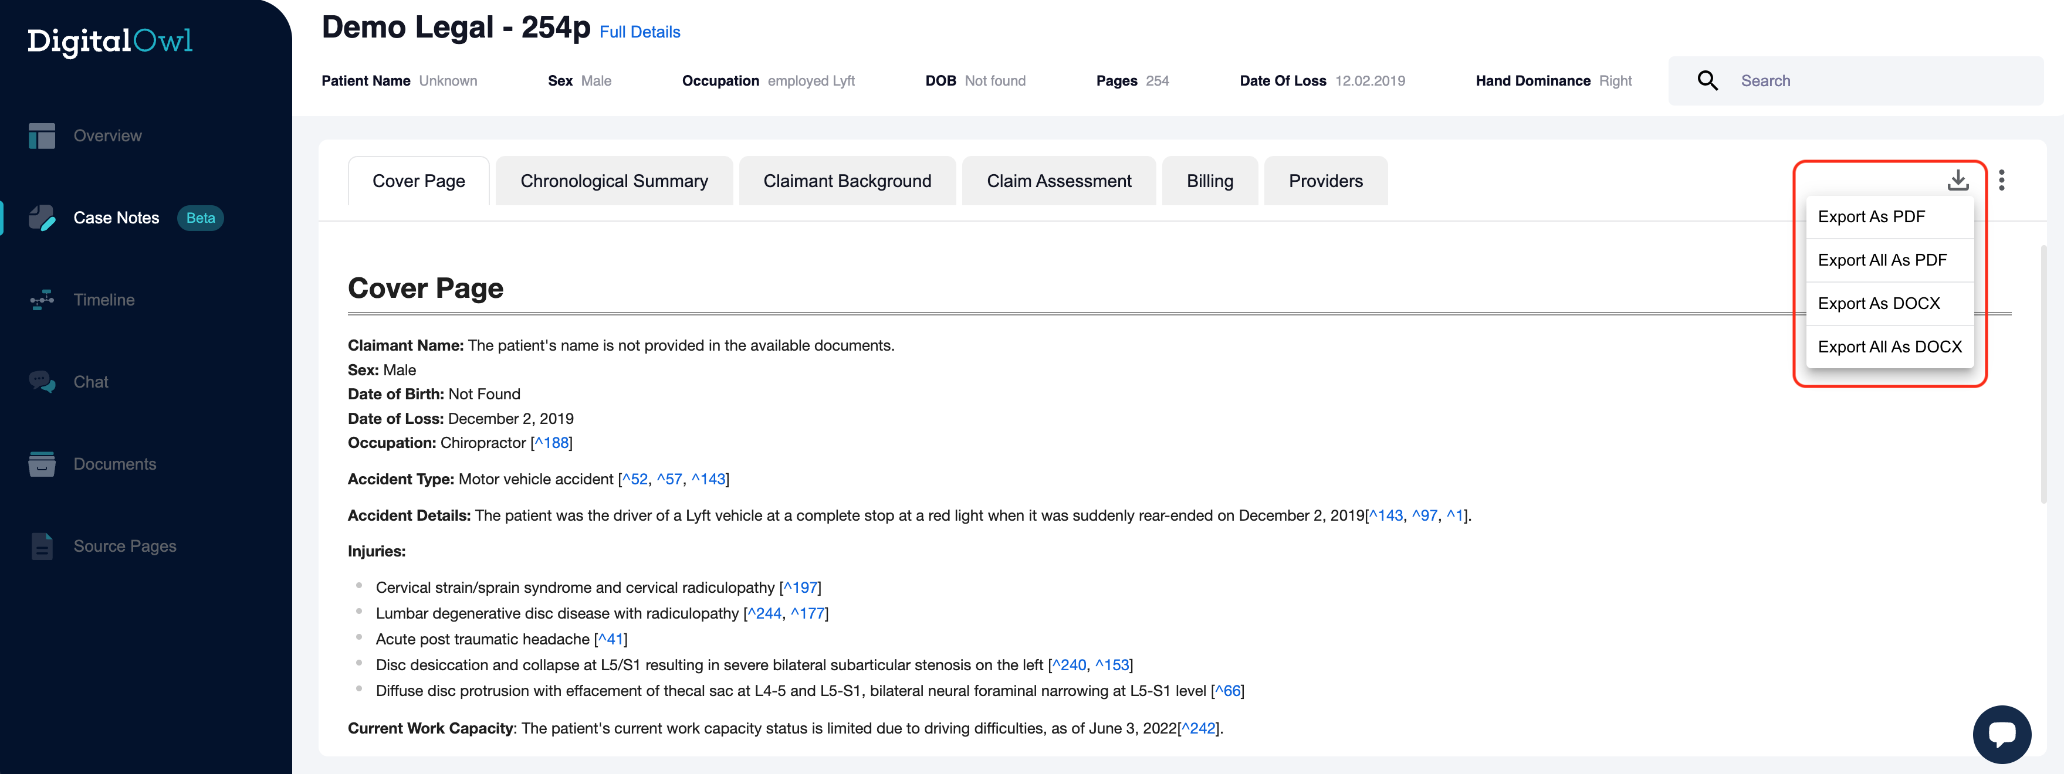
Task: Open Timeline via its sidebar icon
Action: click(x=42, y=300)
